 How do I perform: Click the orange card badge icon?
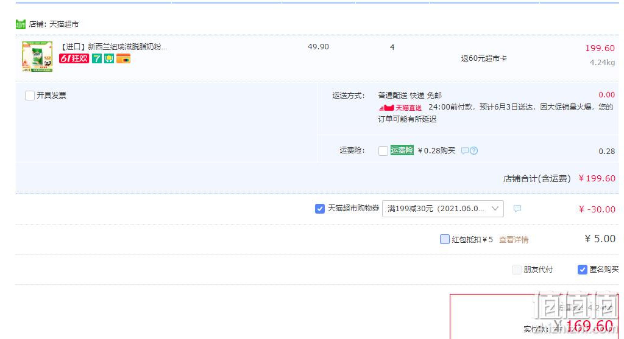(x=123, y=59)
